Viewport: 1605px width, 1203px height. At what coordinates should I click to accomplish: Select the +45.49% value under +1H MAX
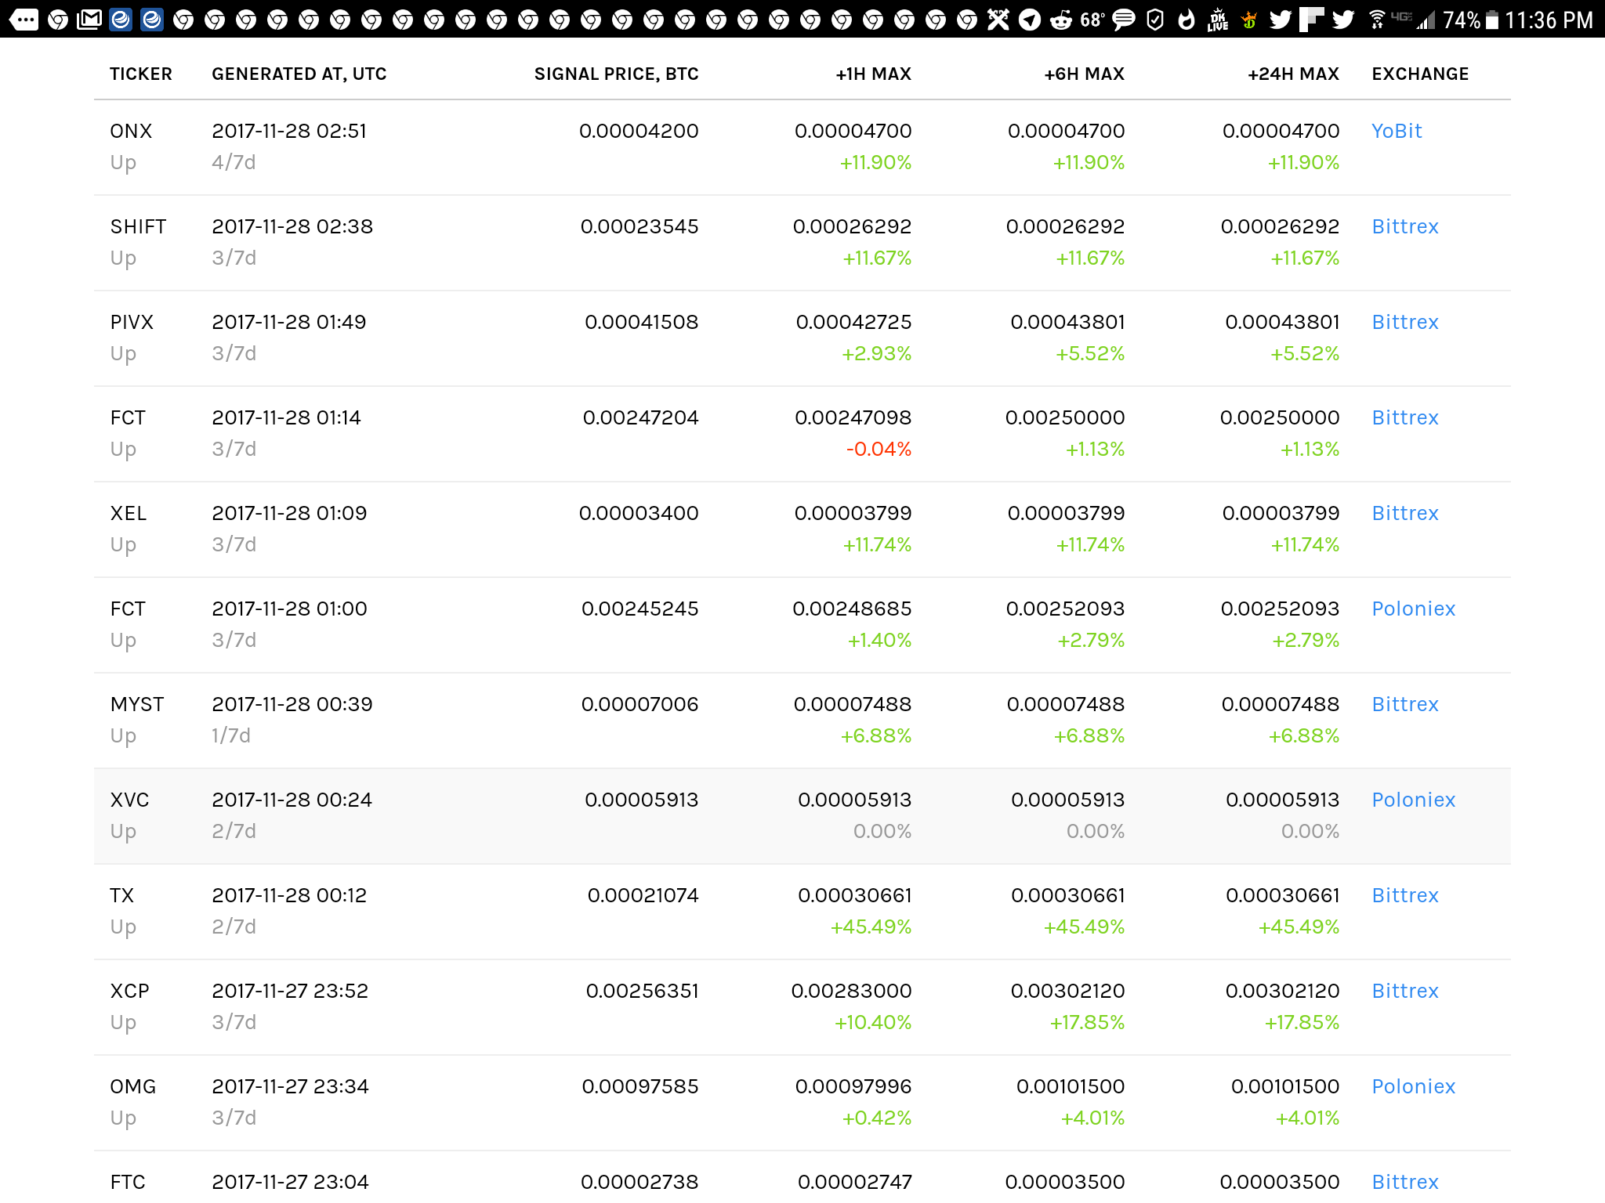871,927
